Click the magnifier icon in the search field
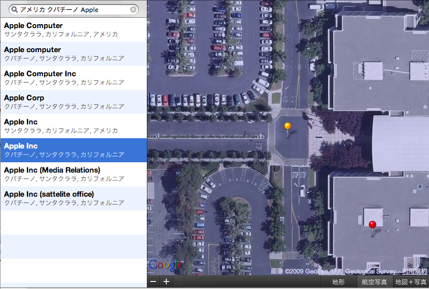The image size is (429, 289). [x=14, y=10]
